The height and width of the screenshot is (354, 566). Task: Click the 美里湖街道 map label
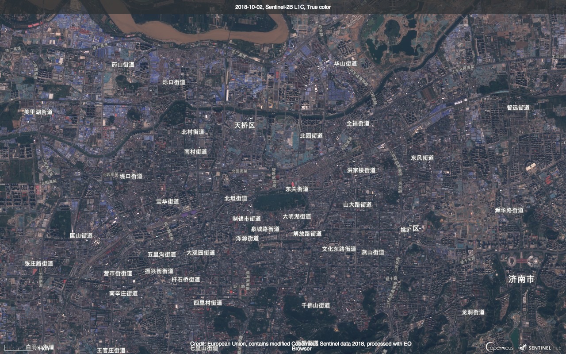[38, 112]
